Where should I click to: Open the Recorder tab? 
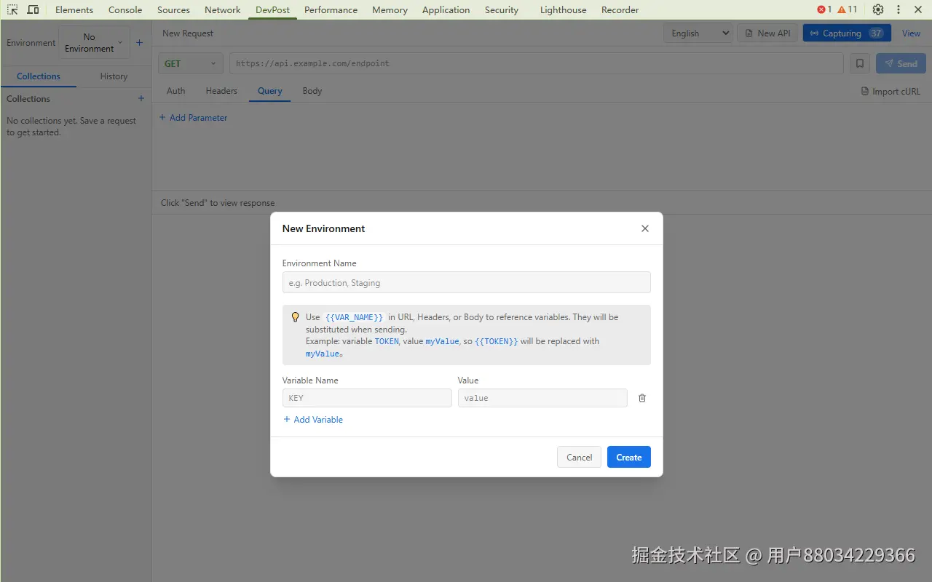pos(620,9)
